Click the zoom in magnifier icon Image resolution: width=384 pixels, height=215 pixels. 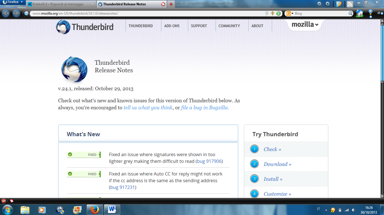pos(328,4)
